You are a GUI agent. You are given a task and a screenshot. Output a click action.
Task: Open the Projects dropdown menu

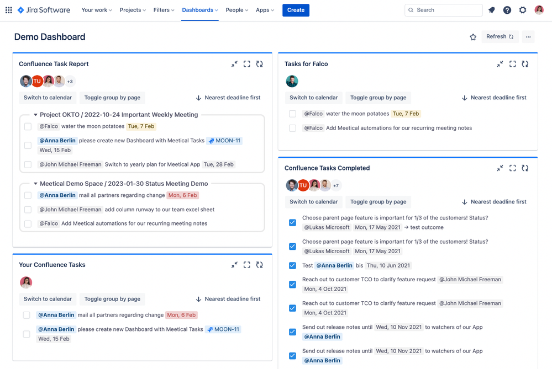click(x=133, y=10)
